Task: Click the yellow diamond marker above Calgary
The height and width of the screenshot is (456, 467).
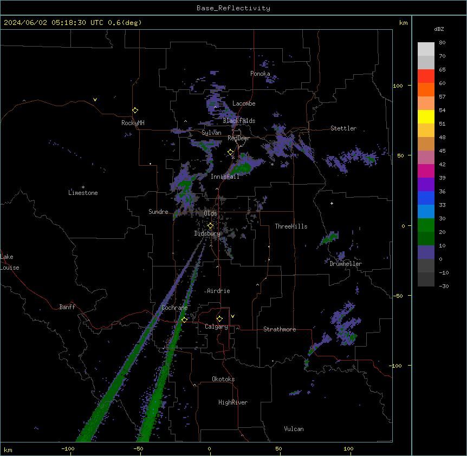Action: click(219, 319)
